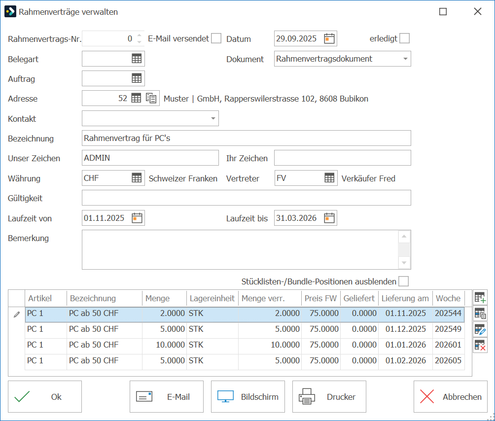Click the delete position icon beside table
The height and width of the screenshot is (421, 495).
click(x=480, y=346)
